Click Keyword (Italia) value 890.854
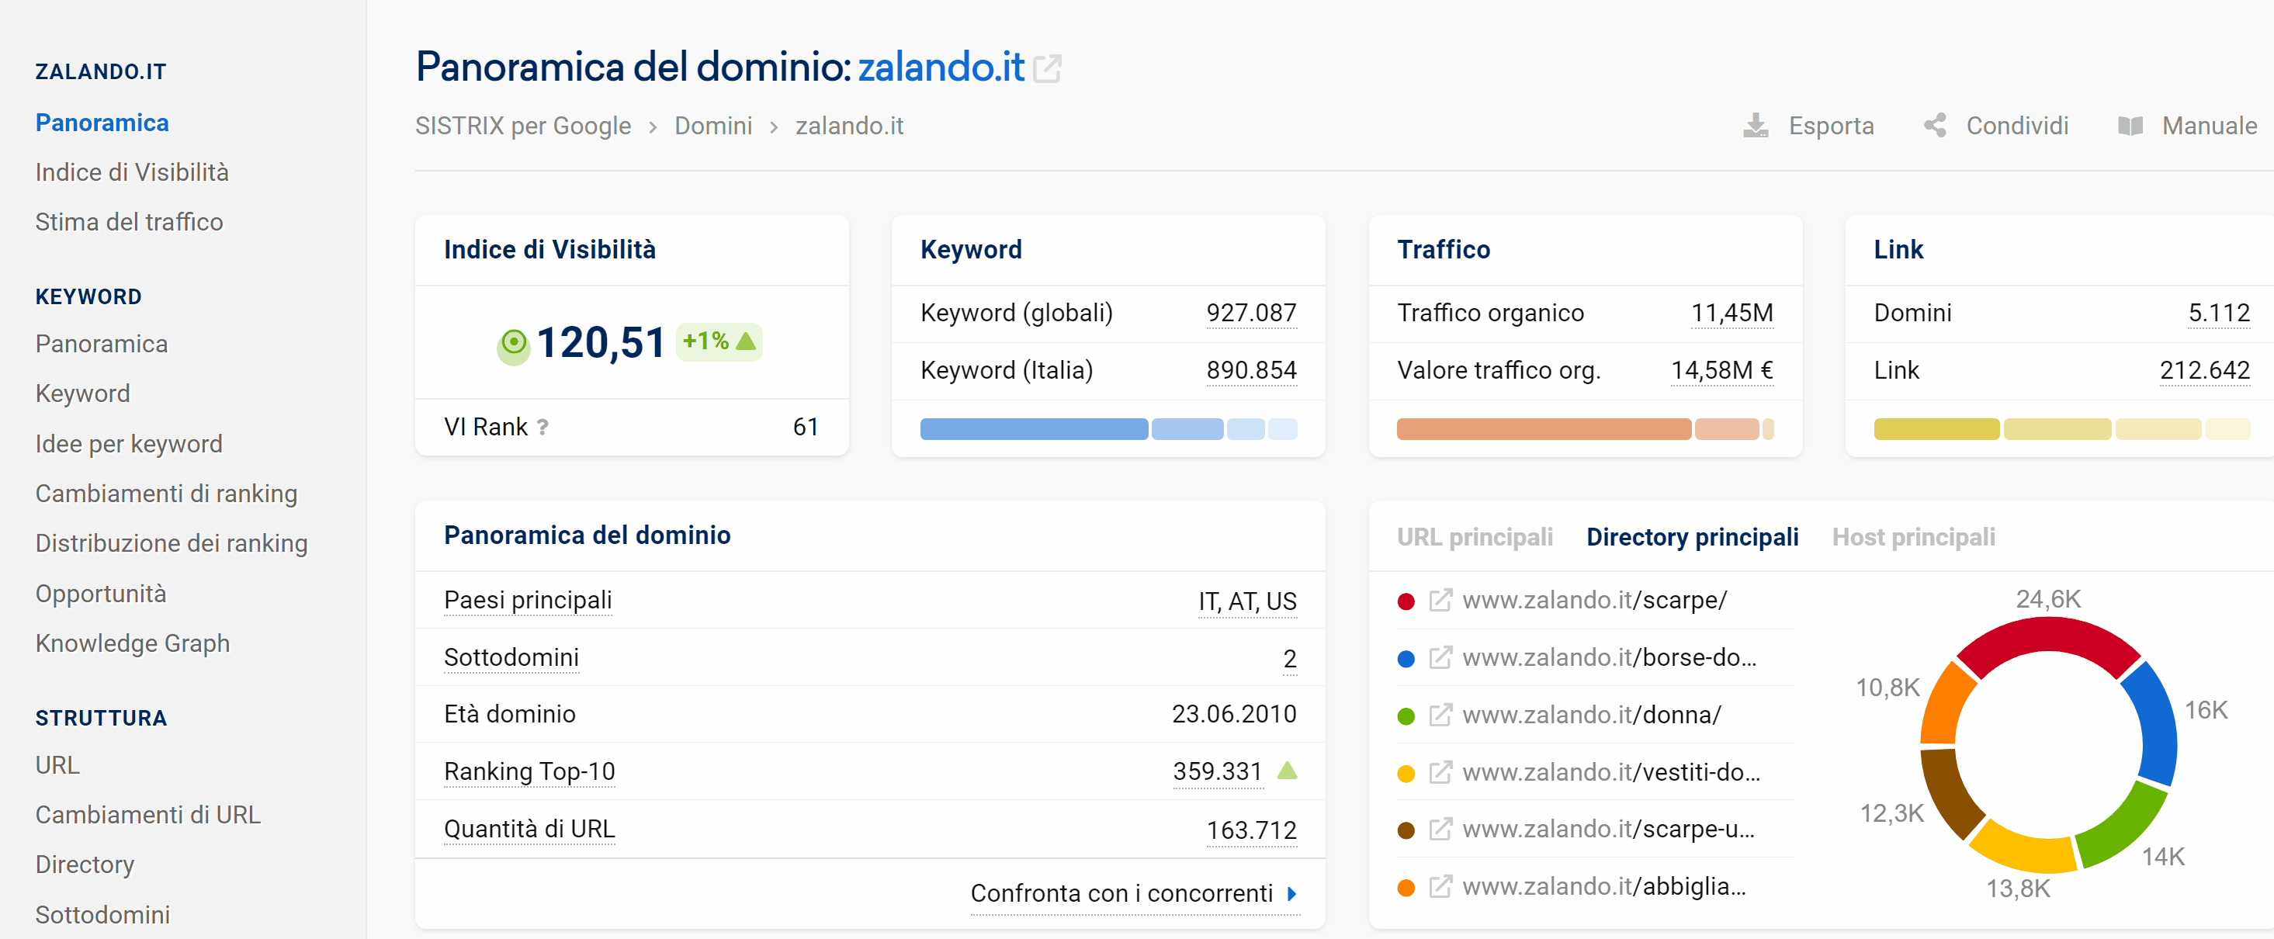The image size is (2274, 939). pos(1251,371)
